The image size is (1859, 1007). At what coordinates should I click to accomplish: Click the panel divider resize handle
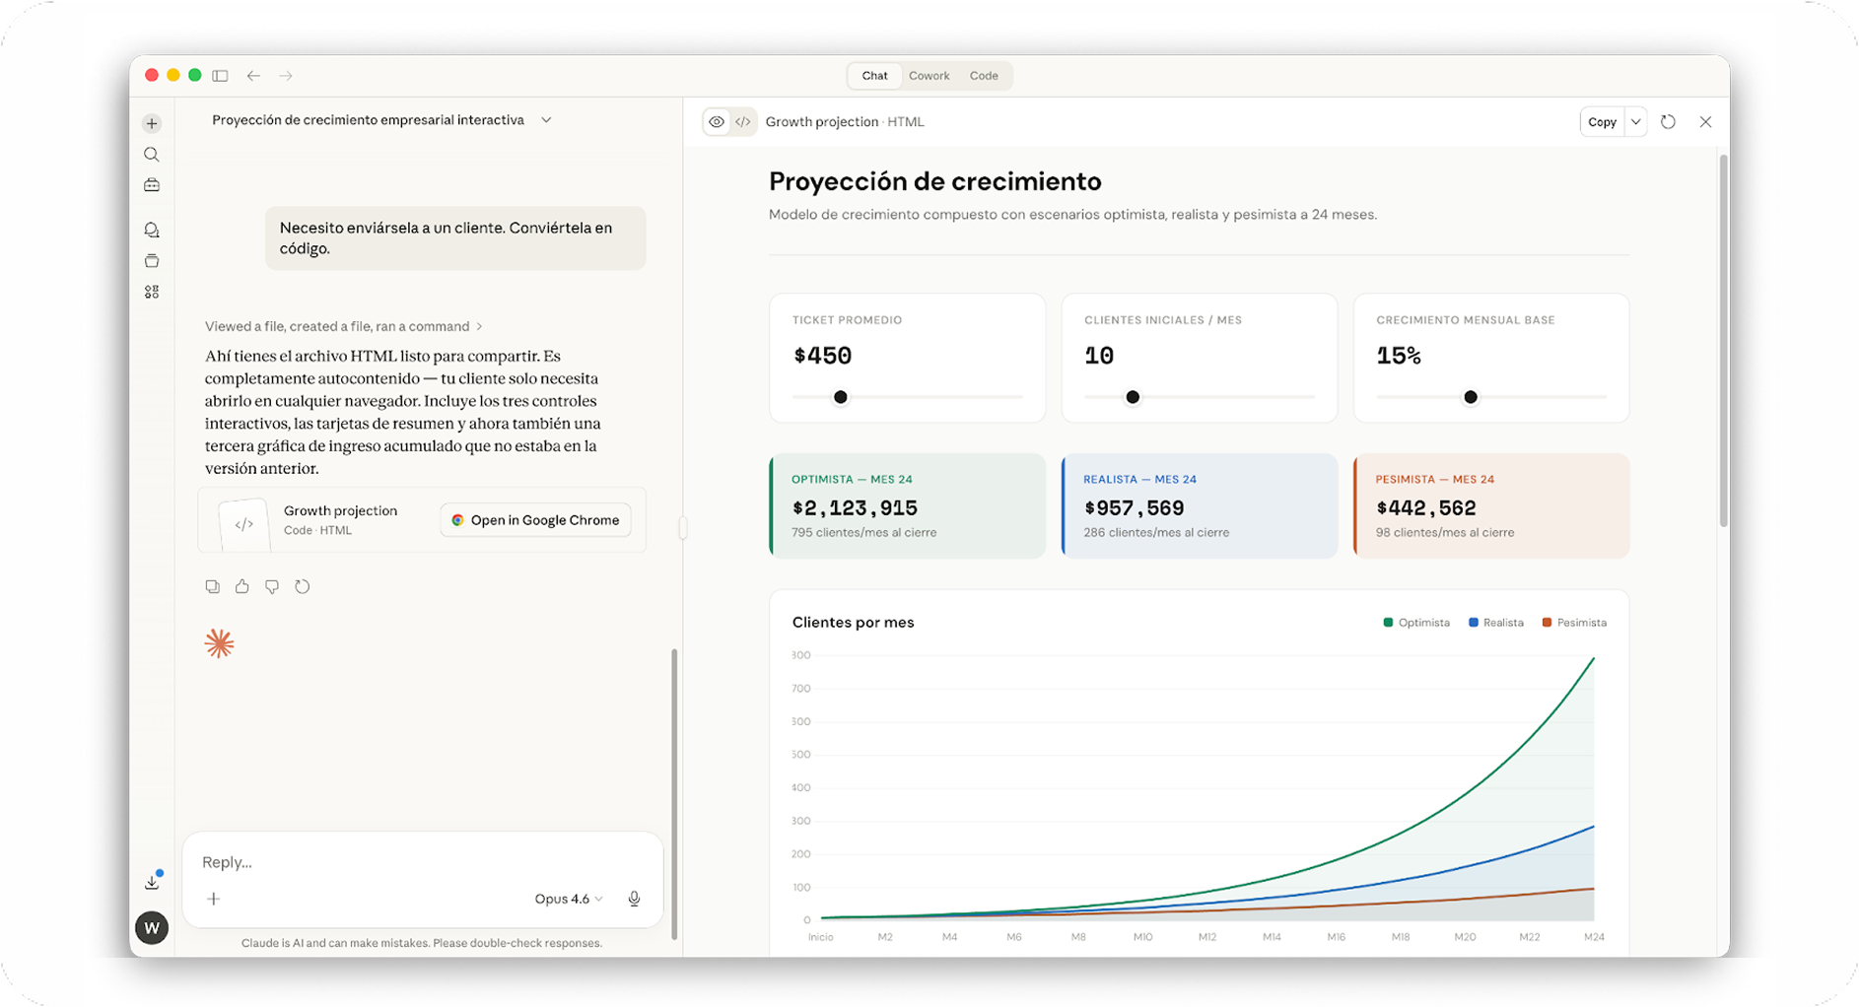pos(682,528)
